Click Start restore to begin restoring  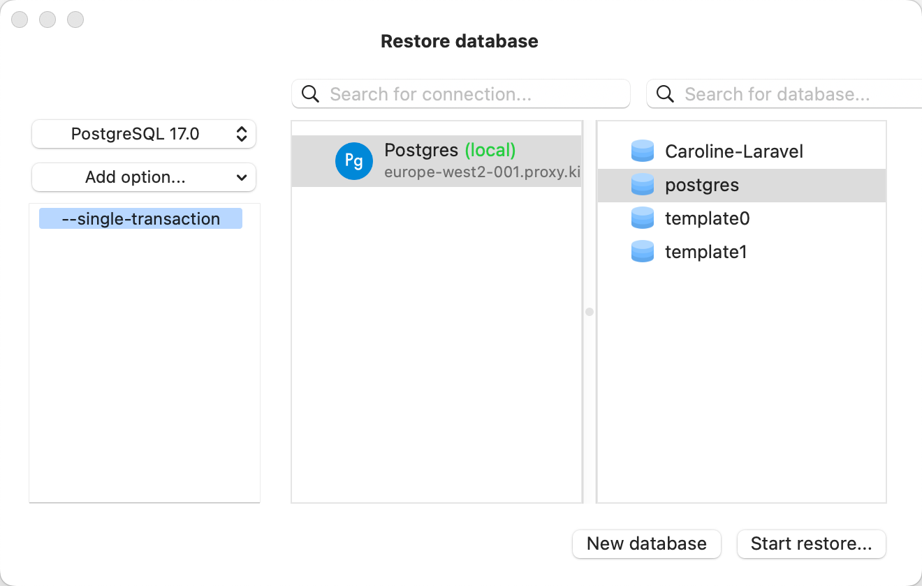tap(811, 543)
